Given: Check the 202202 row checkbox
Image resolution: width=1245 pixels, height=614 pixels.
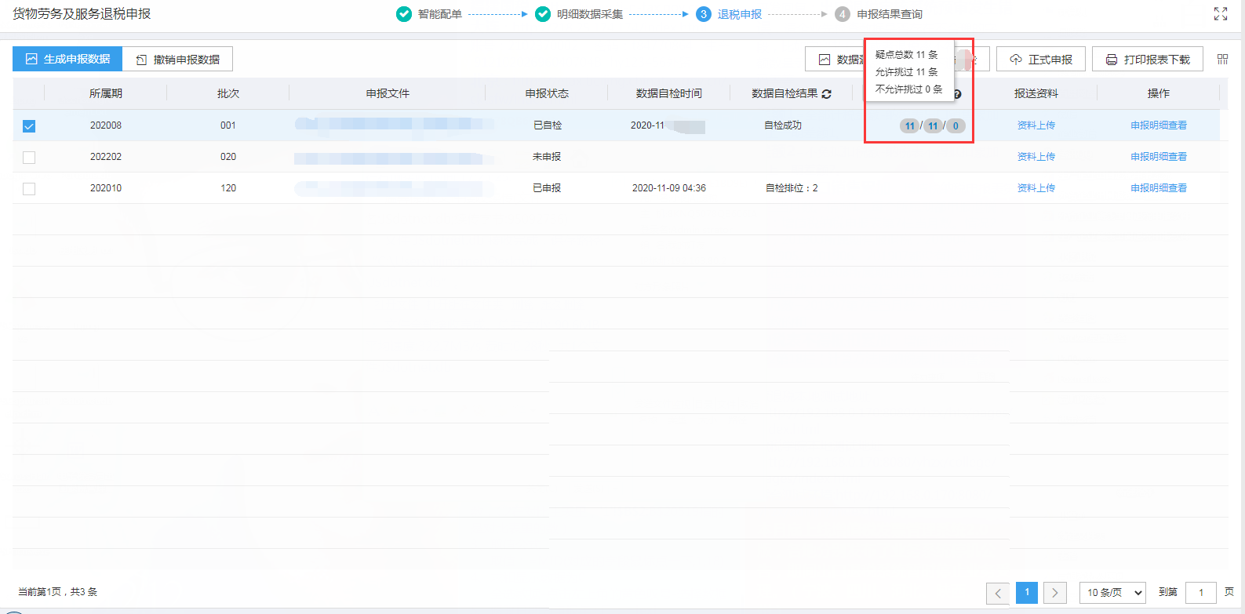Looking at the screenshot, I should pos(29,157).
